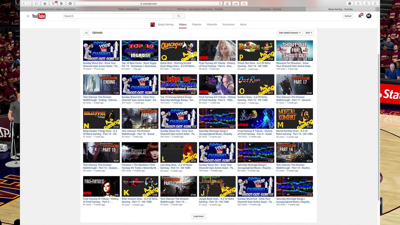The height and width of the screenshot is (225, 400).
Task: Open the Ninja Gaiden Trilogy thumbnail
Action: click(101, 118)
